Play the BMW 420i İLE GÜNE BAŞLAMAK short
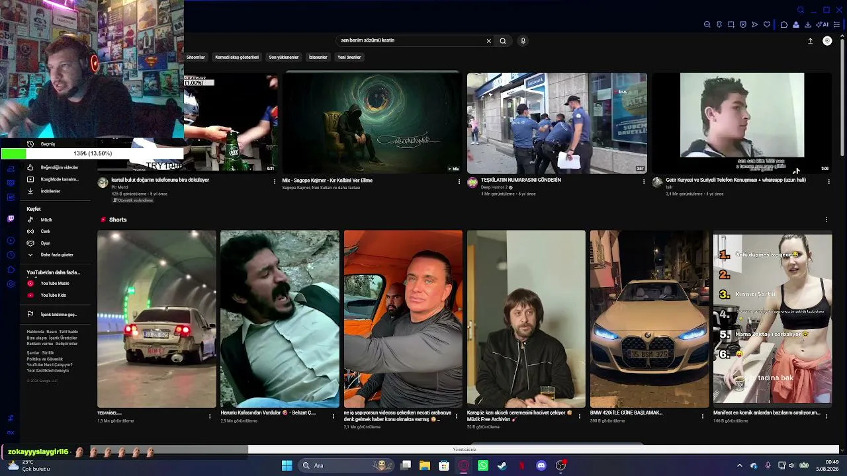847x476 pixels. pos(649,319)
